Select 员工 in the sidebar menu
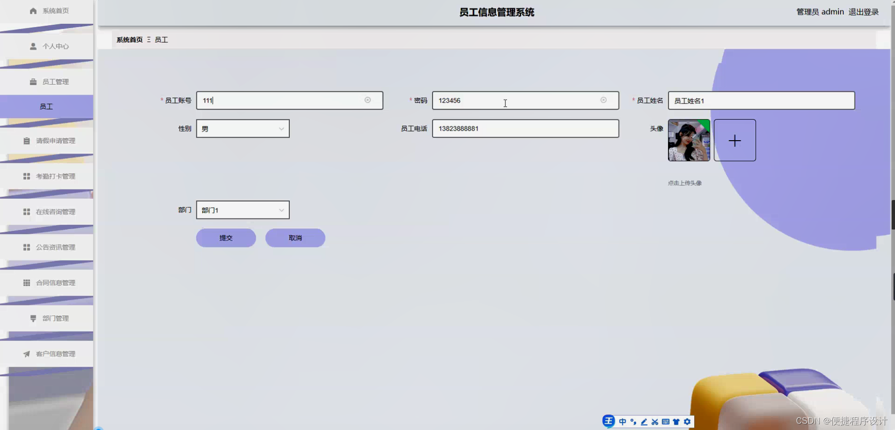Viewport: 895px width, 430px height. click(46, 106)
